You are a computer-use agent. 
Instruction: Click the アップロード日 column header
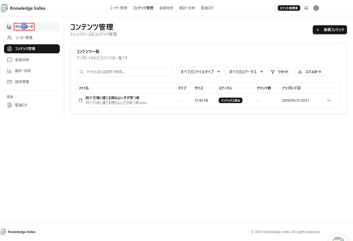click(291, 88)
